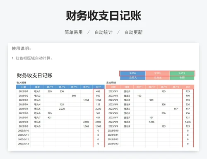Image resolution: width=207 pixels, height=159 pixels.
Task: Select the 123 账户3 cell in 支出9 row
Action: click(x=164, y=126)
